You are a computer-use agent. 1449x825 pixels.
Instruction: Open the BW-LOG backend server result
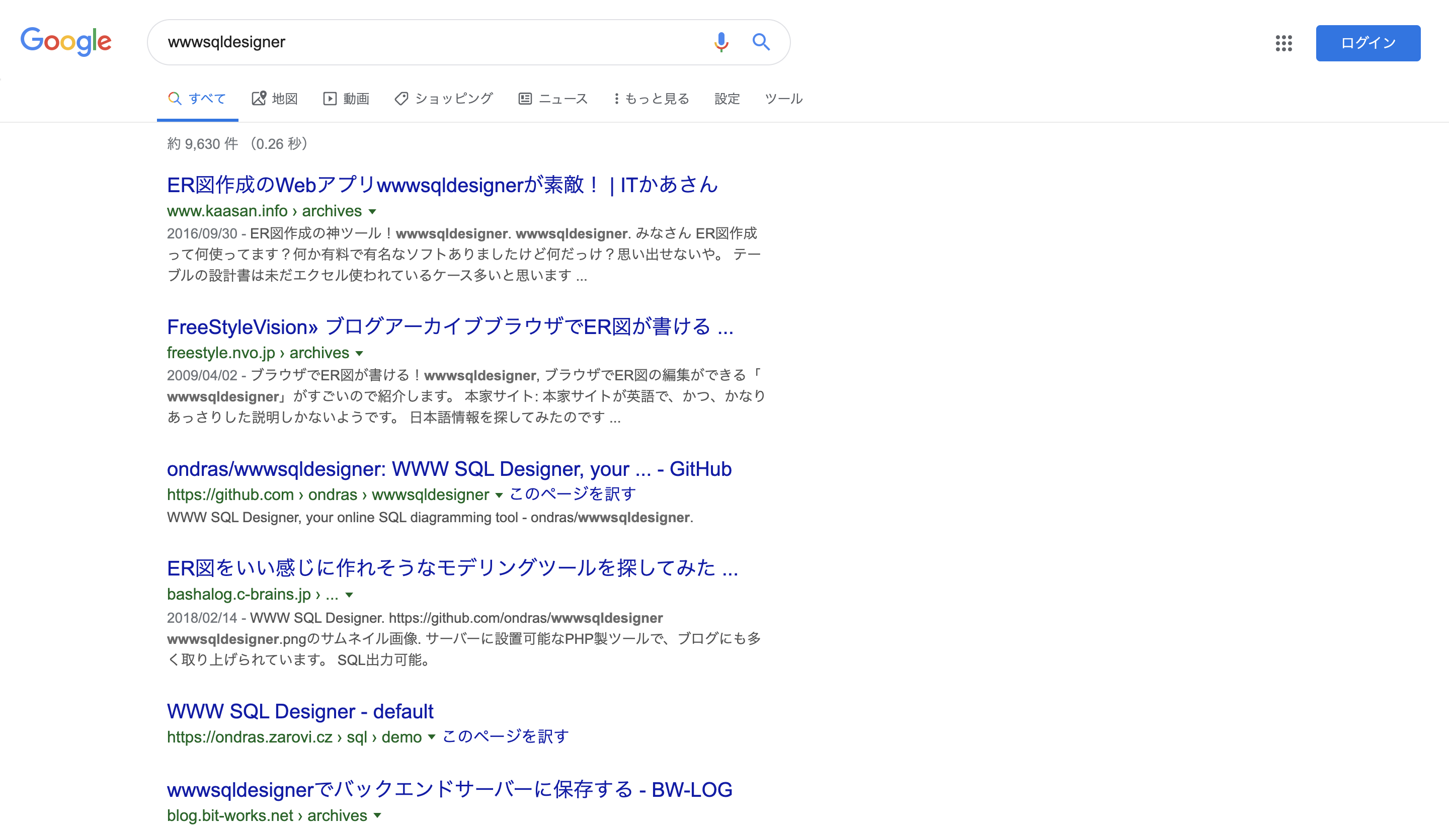tap(449, 789)
